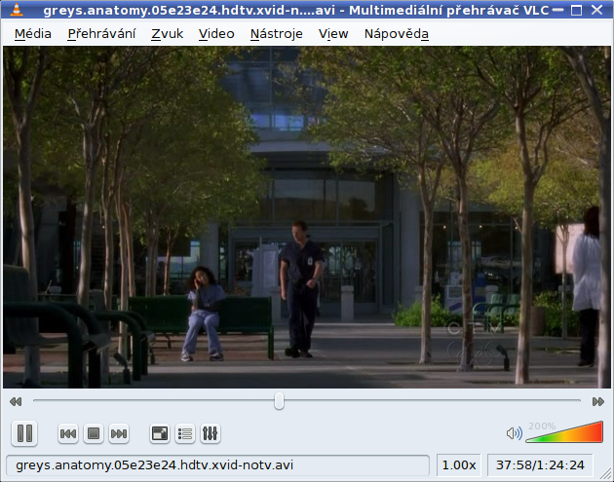
Task: Pause playback with the pause button
Action: click(24, 433)
